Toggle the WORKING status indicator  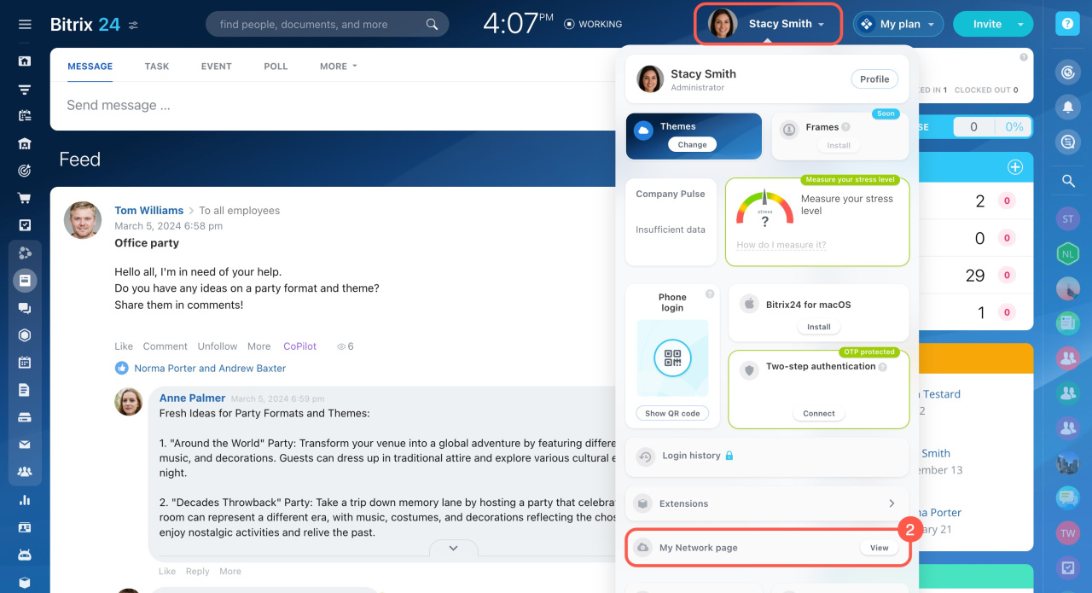coord(593,25)
